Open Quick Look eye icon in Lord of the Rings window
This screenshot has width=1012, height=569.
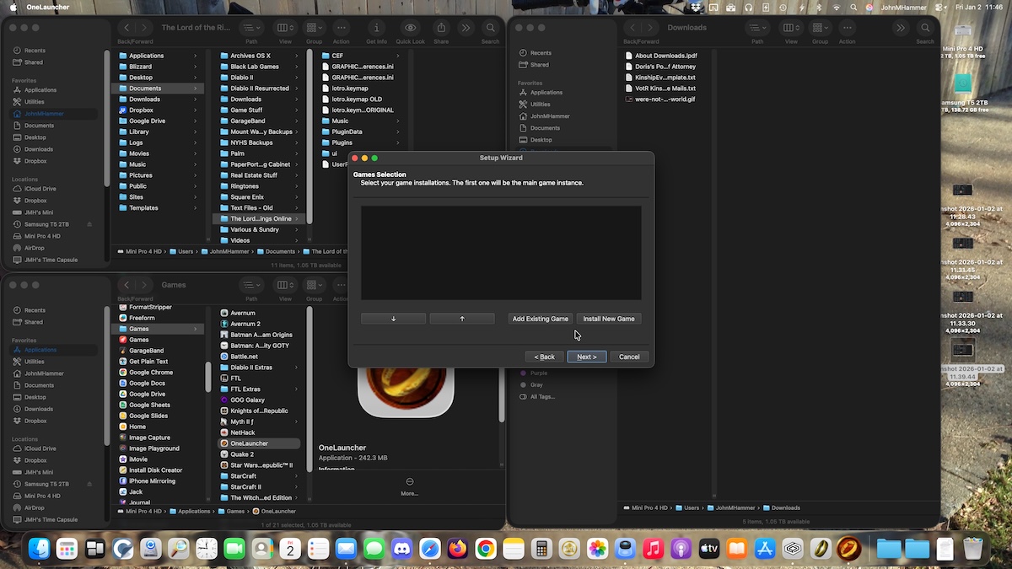click(x=411, y=28)
